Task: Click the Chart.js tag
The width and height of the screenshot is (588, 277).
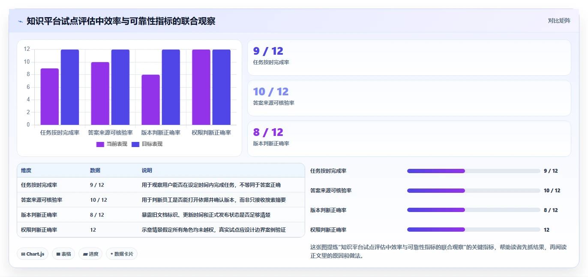Action: 33,254
